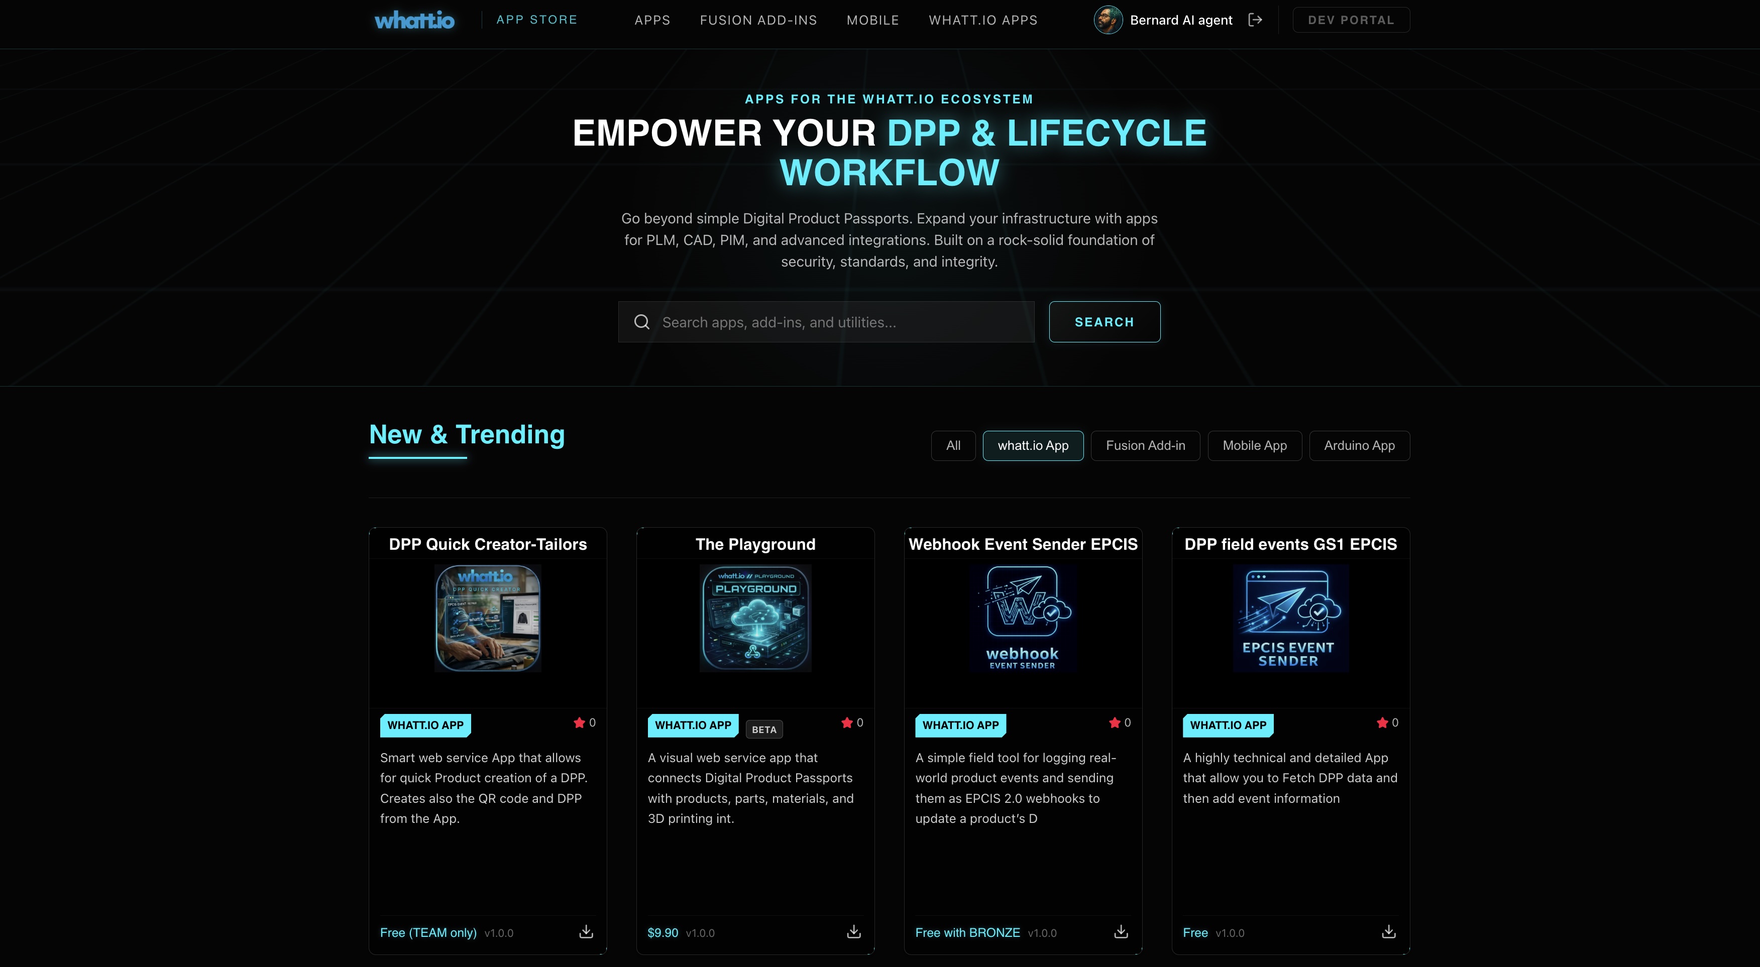Enable the Mobile App filter

(x=1254, y=445)
